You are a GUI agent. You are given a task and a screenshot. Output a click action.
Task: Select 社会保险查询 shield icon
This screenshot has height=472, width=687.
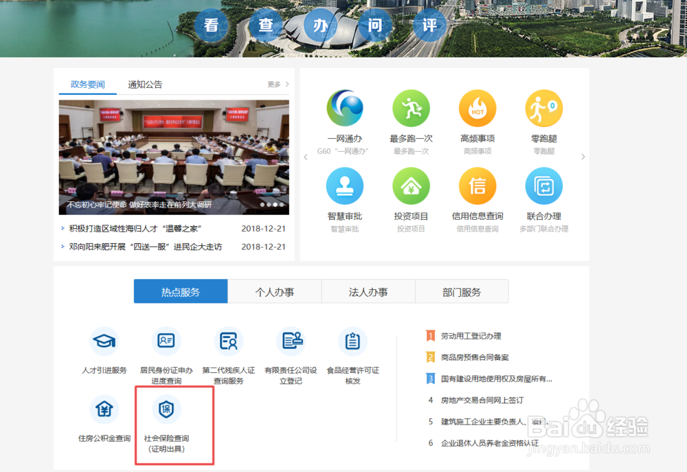[166, 409]
